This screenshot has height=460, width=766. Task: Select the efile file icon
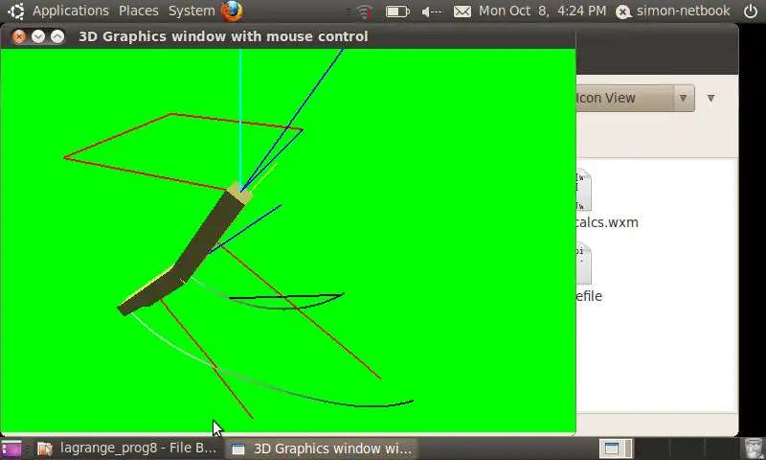(x=584, y=264)
